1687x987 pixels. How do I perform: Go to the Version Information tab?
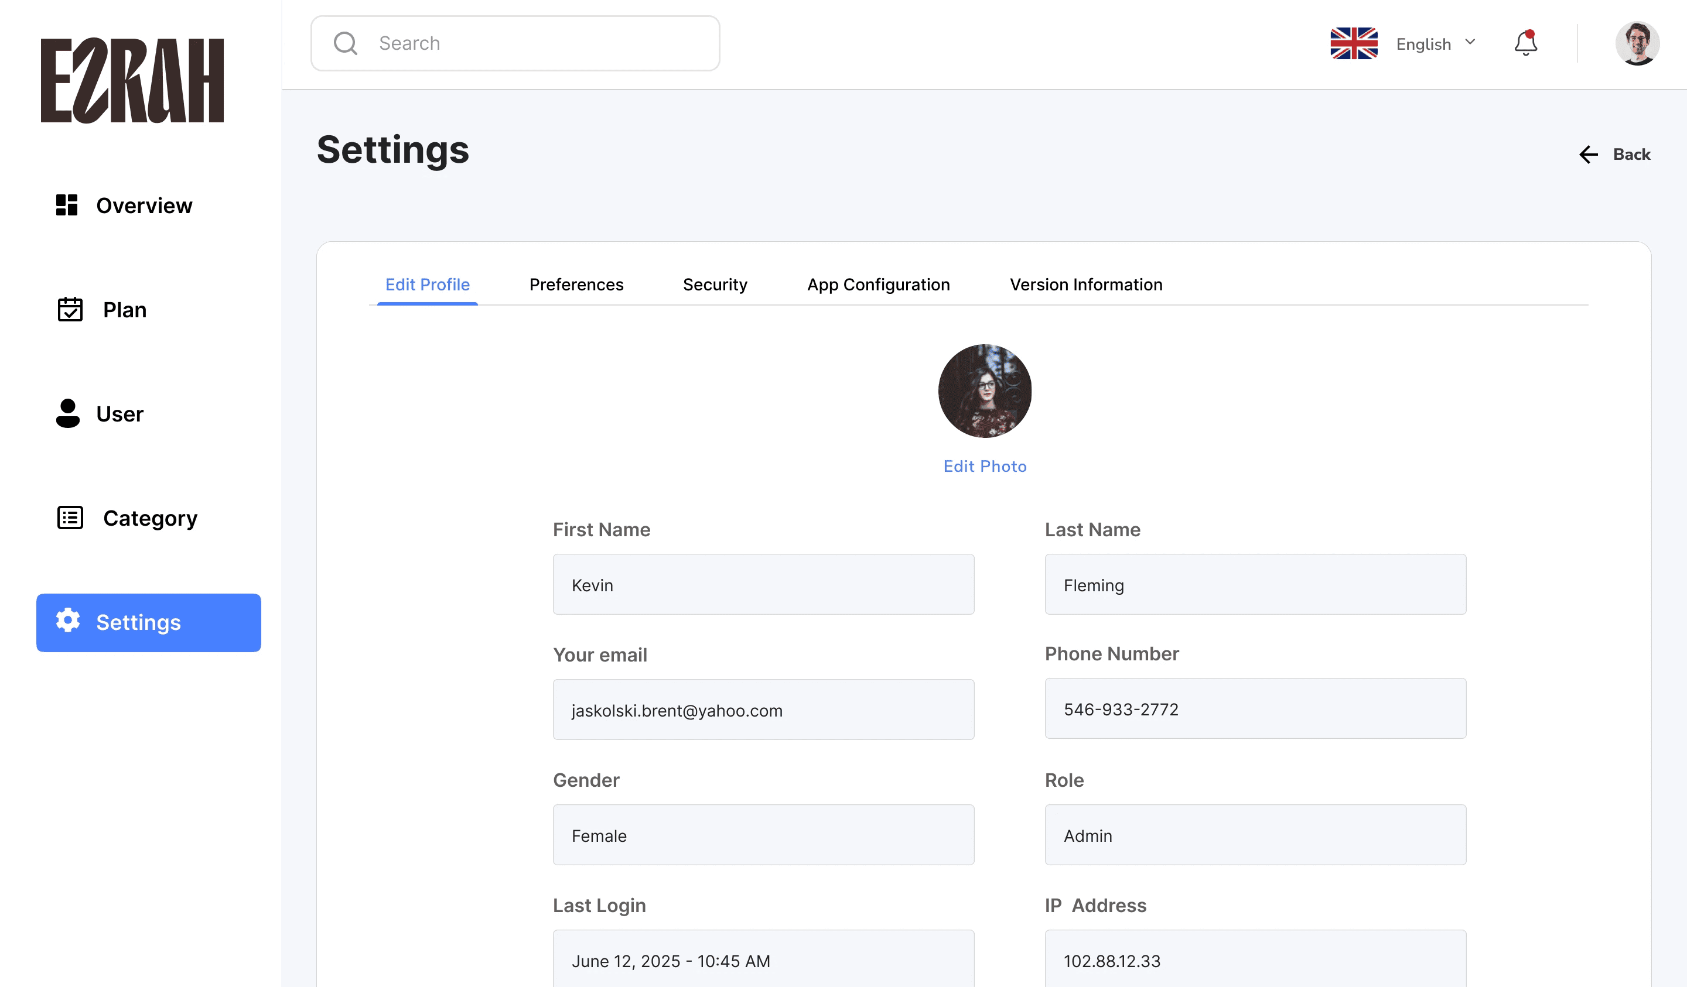click(1086, 285)
